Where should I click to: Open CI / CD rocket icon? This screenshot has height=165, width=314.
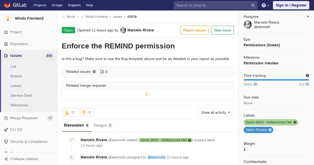click(x=6, y=130)
